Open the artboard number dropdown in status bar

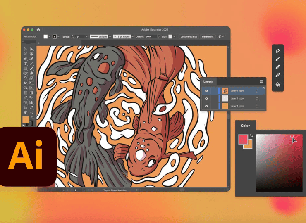[x=84, y=190]
